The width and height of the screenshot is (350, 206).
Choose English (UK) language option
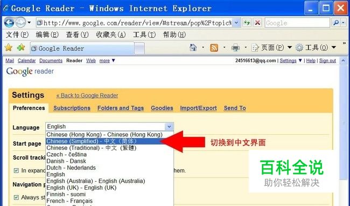pos(110,188)
